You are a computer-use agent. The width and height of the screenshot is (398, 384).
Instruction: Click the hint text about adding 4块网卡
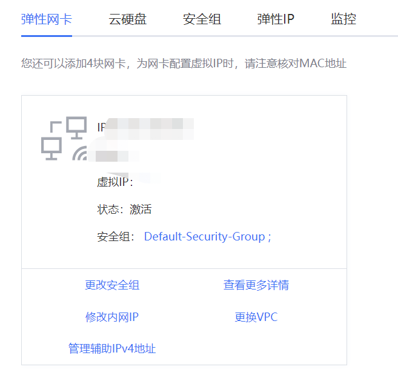(184, 63)
